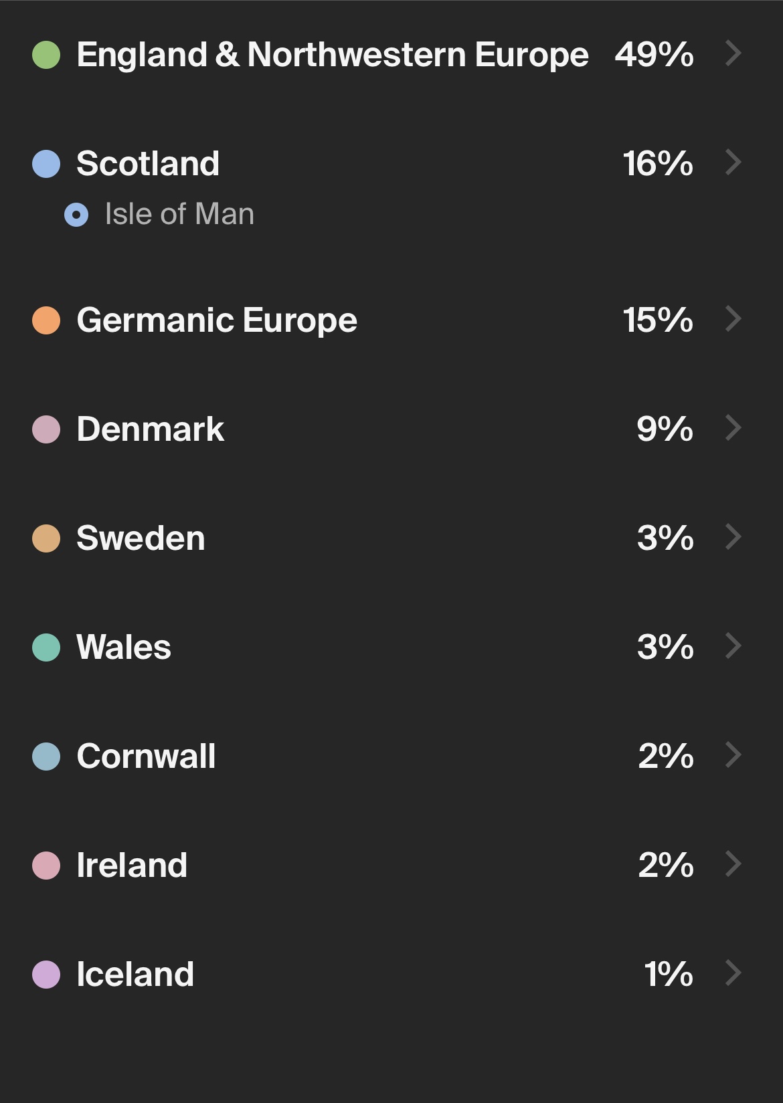Image resolution: width=783 pixels, height=1103 pixels.
Task: Select the orange Germanic Europe dot
Action: point(46,320)
